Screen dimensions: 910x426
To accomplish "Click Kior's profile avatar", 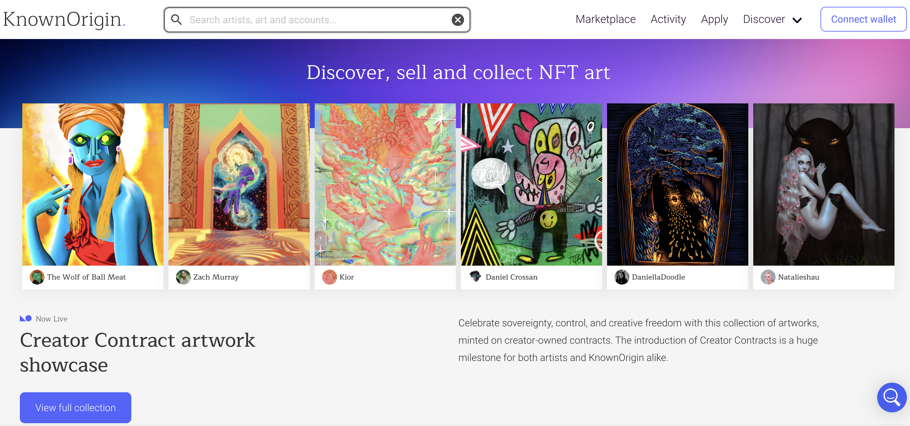I will (x=329, y=277).
